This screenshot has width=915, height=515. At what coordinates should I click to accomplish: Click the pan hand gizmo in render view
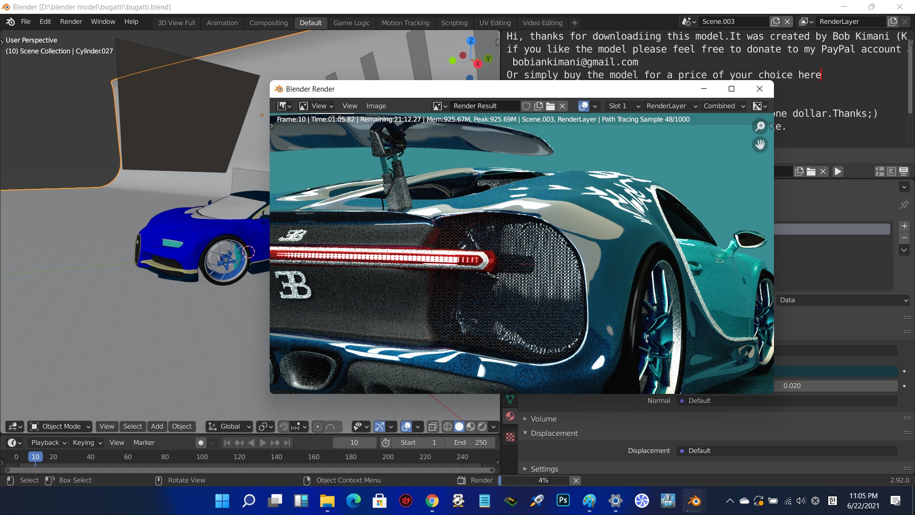(x=760, y=144)
